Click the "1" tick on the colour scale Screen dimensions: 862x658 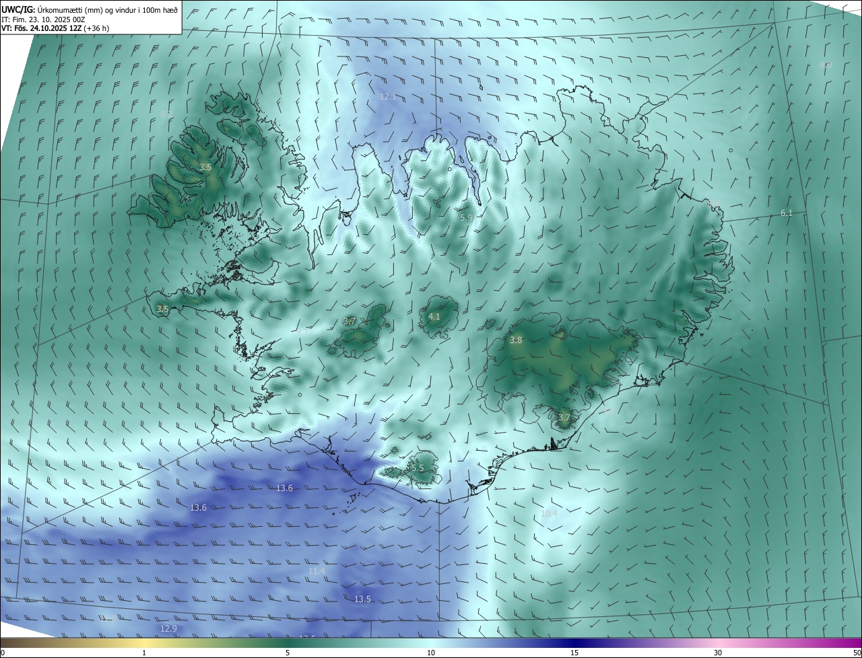click(144, 653)
